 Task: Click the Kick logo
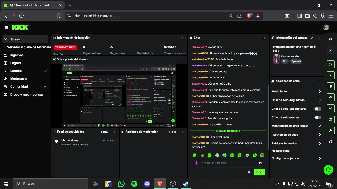coord(22,27)
